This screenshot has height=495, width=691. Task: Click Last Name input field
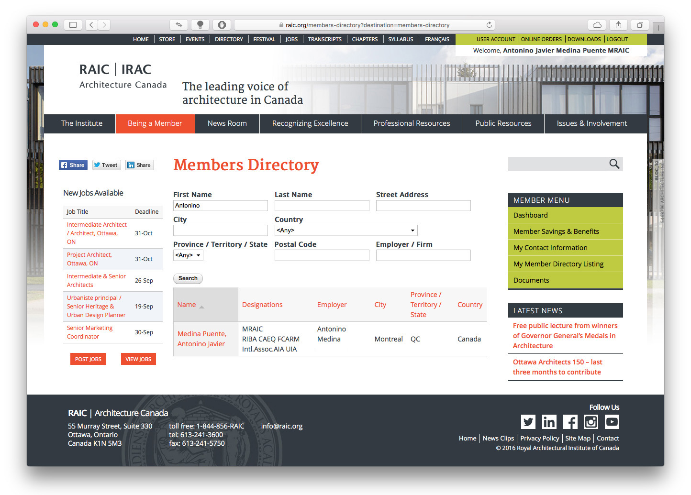coord(322,206)
